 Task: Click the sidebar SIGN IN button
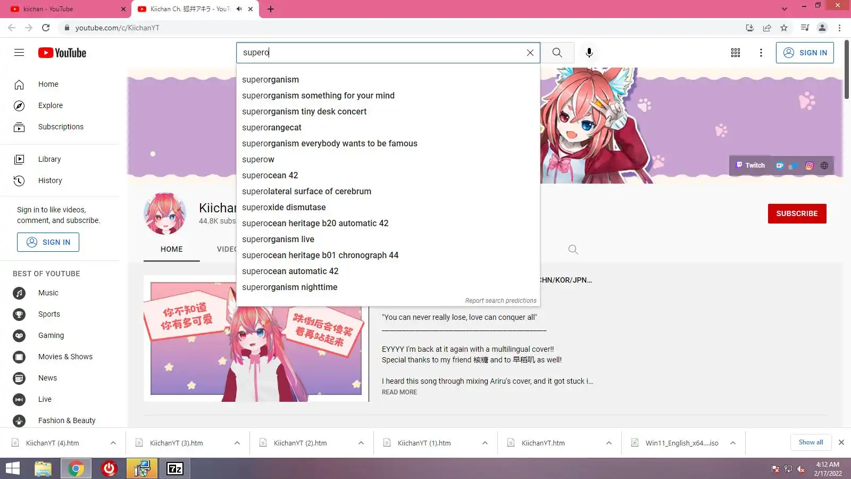point(48,242)
